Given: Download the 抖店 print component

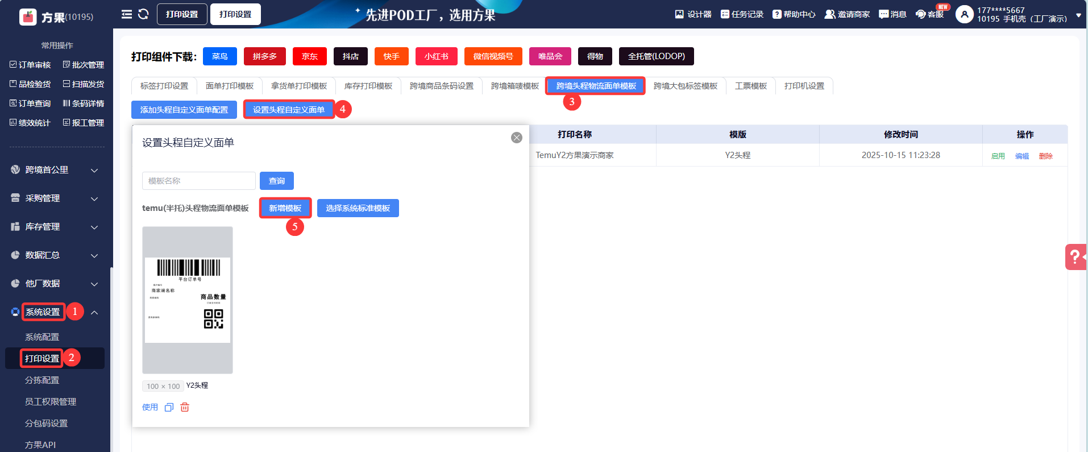Looking at the screenshot, I should pos(351,56).
